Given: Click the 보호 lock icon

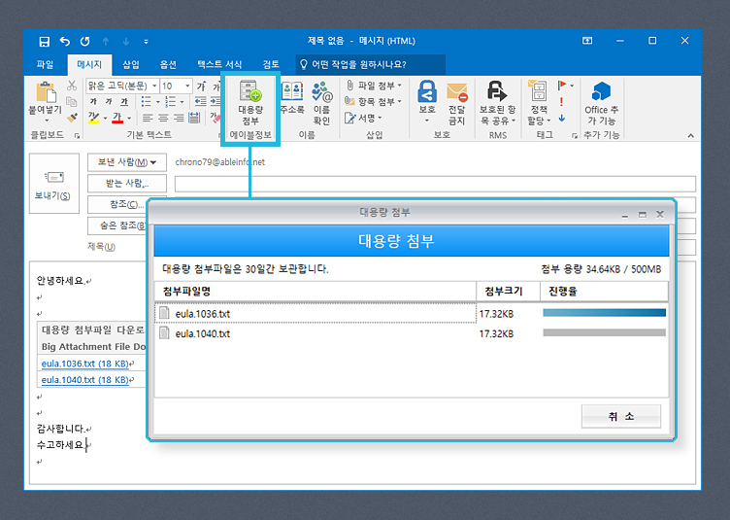Looking at the screenshot, I should [x=427, y=101].
